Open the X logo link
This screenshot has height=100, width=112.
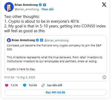[104, 4]
